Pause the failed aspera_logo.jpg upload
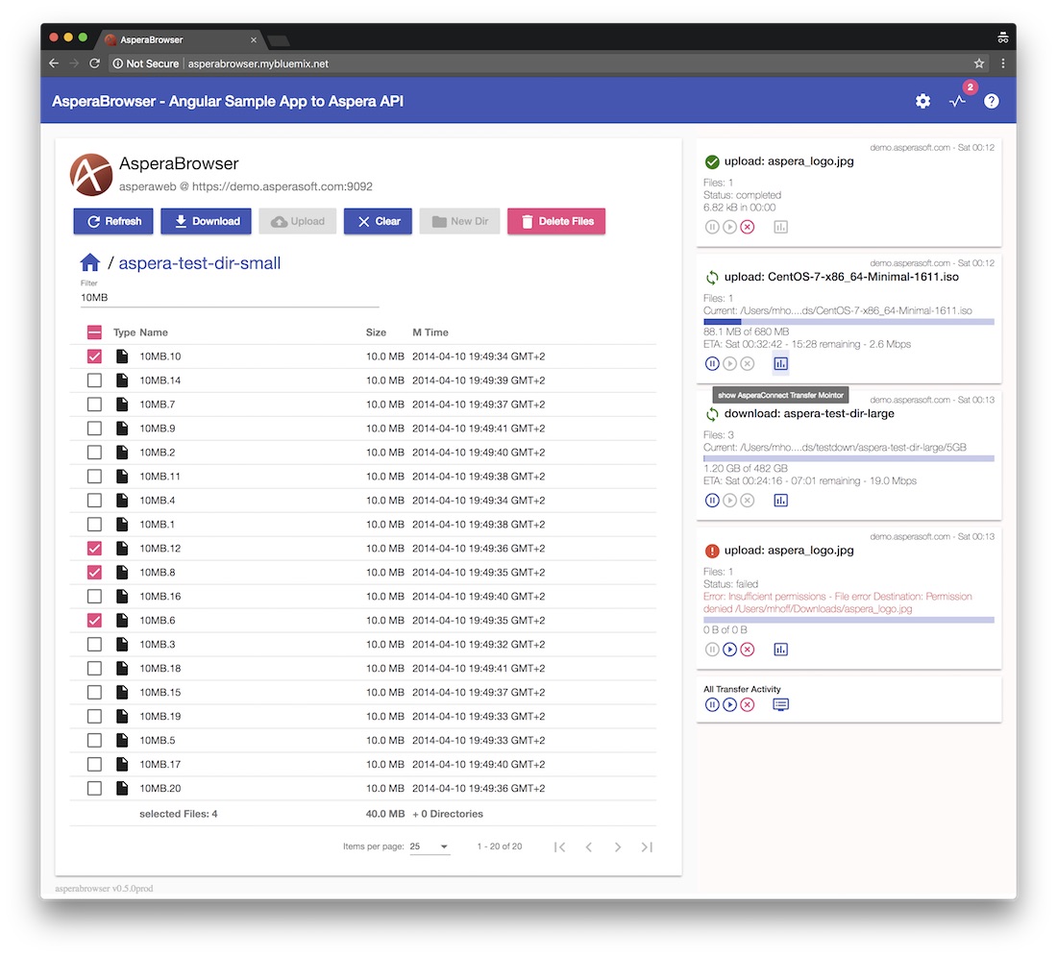Screen dimensions: 1057x957 point(712,649)
